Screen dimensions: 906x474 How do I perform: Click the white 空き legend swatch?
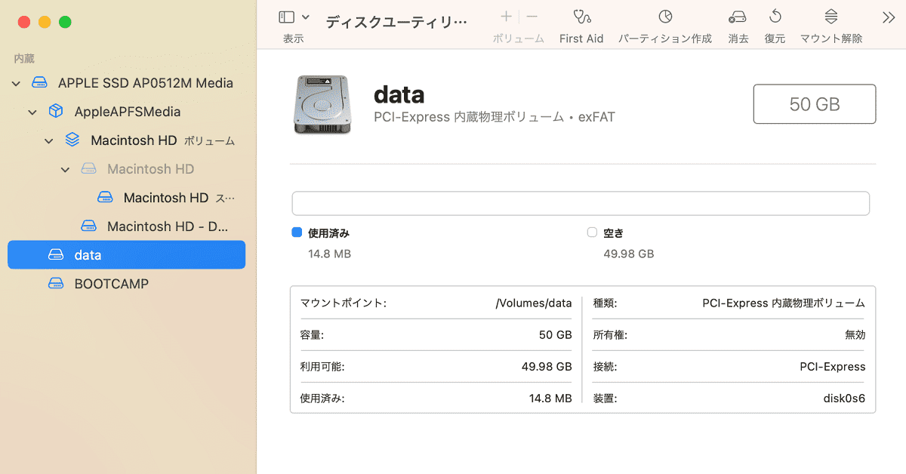pos(592,232)
